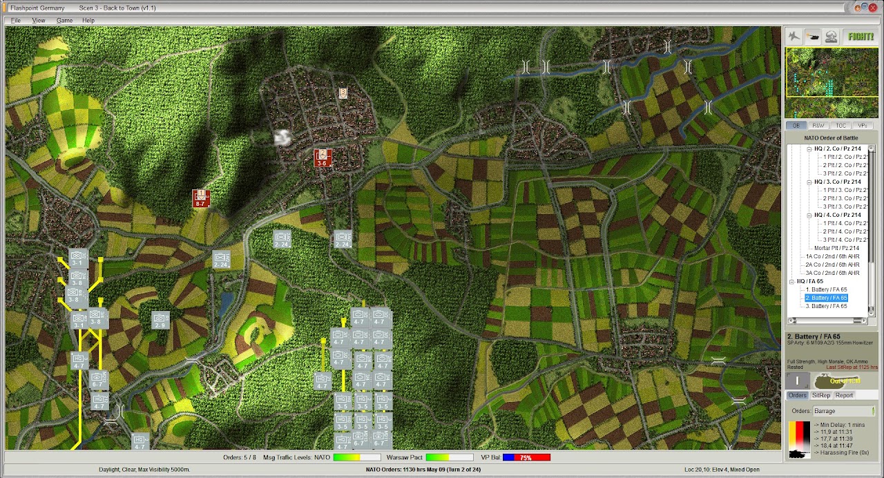Select the red enemy 8-7 unit counter
The height and width of the screenshot is (478, 884).
tap(201, 198)
